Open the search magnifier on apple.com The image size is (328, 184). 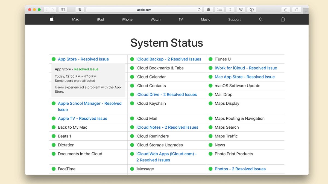(x=261, y=19)
